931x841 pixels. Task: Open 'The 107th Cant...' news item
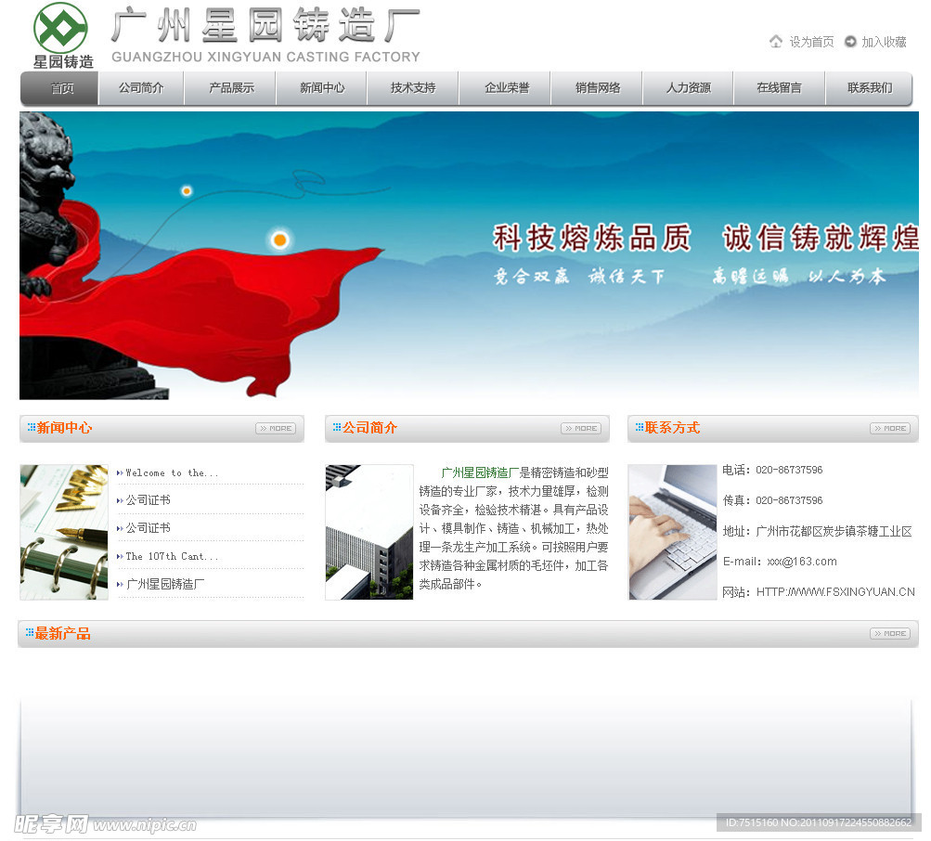(x=172, y=557)
